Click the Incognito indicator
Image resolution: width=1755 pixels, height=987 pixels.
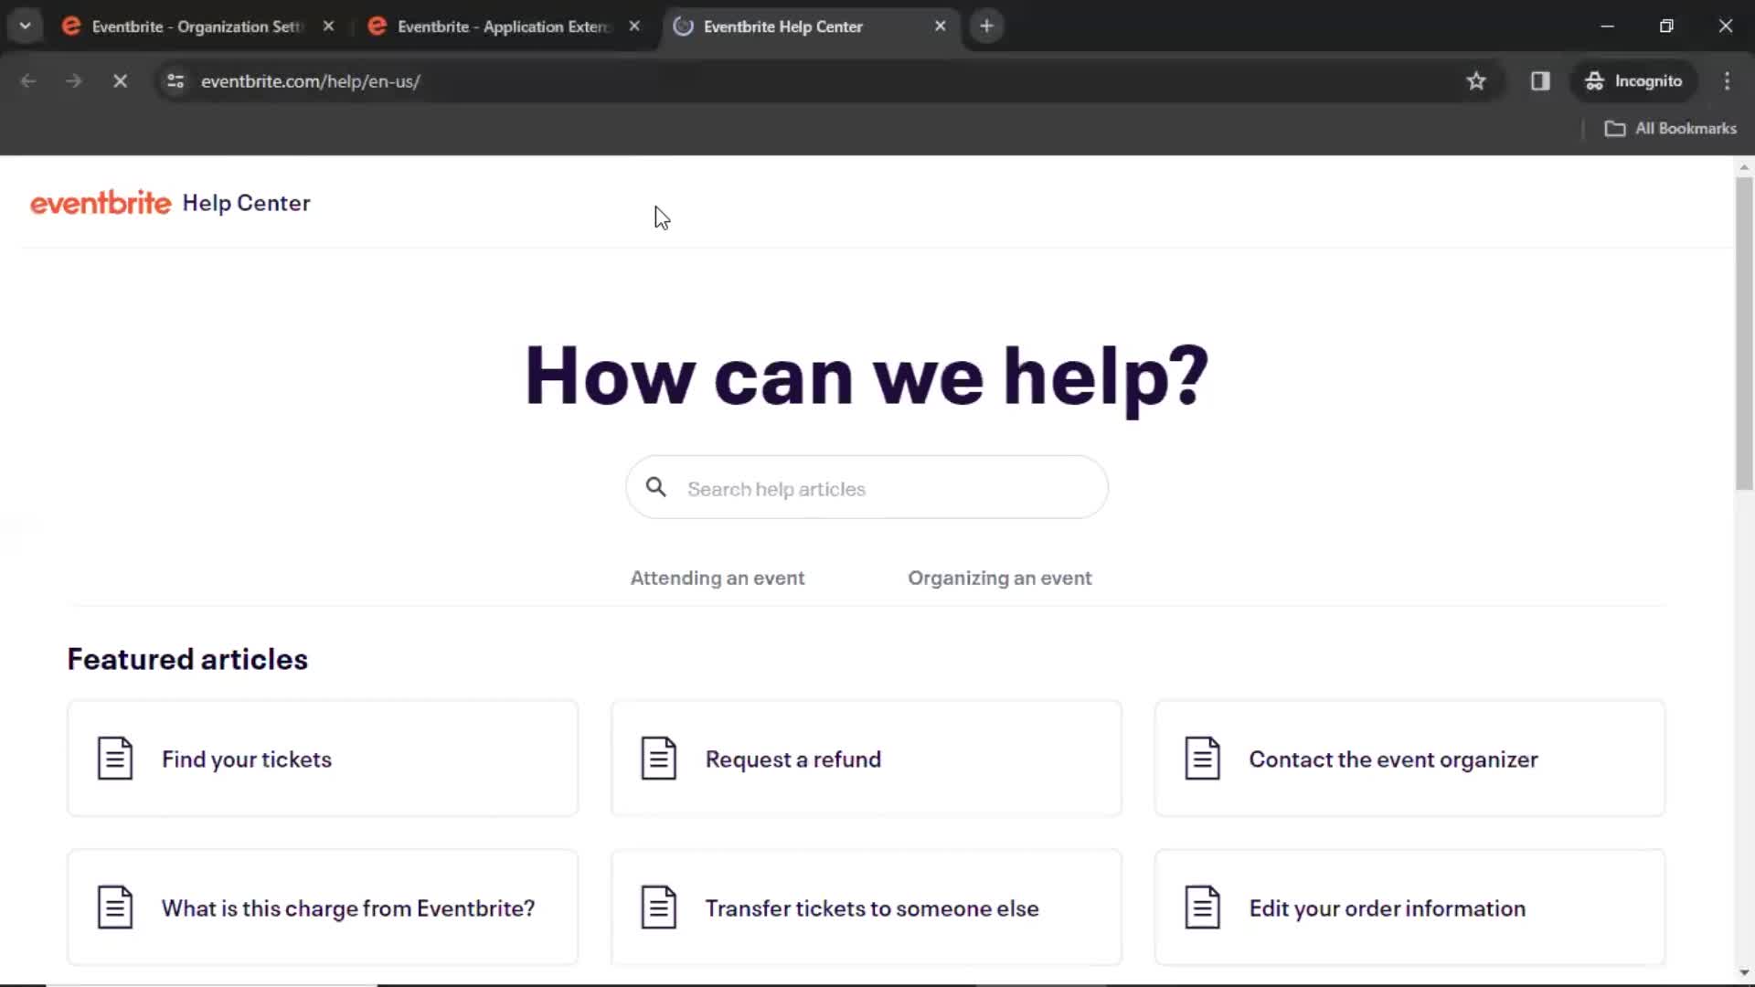tap(1633, 81)
